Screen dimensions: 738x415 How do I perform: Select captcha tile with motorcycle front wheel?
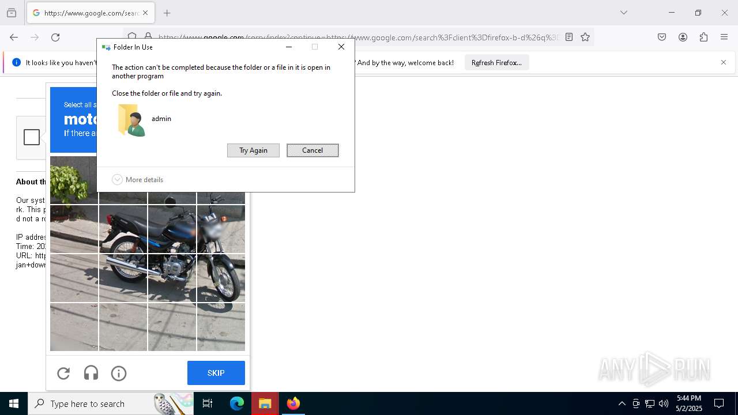tap(221, 278)
